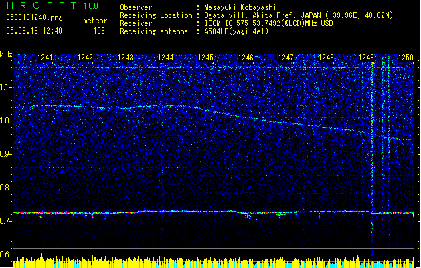Click the 0.9 frequency axis label
Screen dimensions: 421x268
(x=6, y=154)
